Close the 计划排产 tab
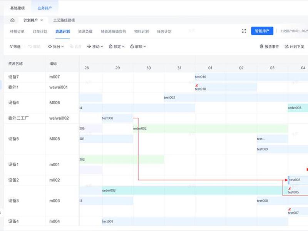The image size is (308, 231). [42, 20]
